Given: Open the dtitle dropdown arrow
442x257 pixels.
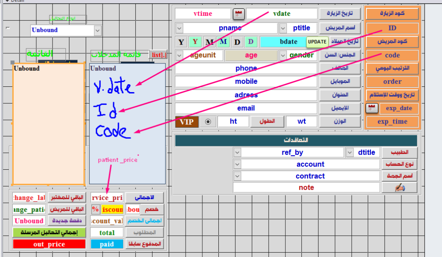Looking at the screenshot, I should 350,153.
